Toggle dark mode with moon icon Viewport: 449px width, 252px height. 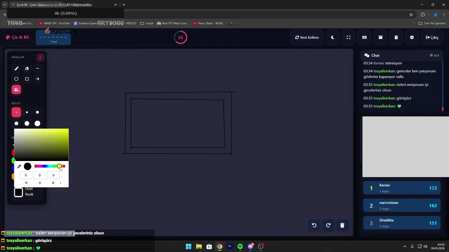pos(333,37)
